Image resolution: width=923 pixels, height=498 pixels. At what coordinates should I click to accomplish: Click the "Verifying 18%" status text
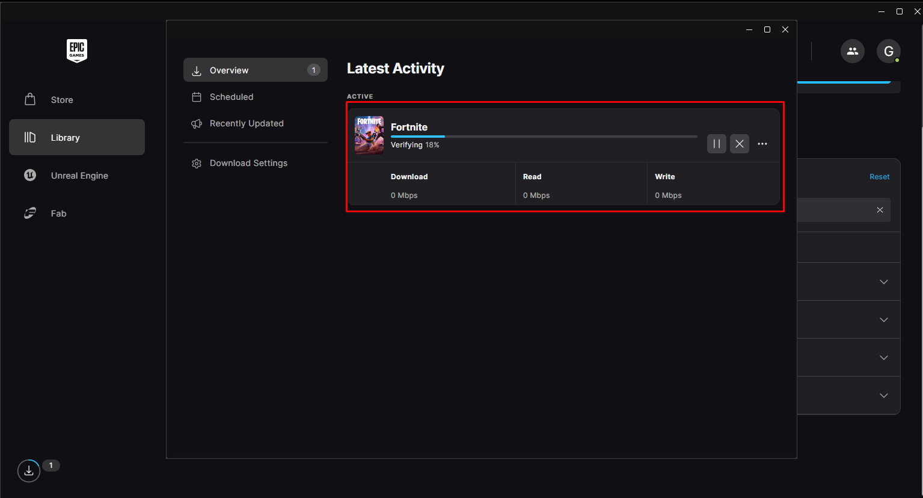(415, 145)
